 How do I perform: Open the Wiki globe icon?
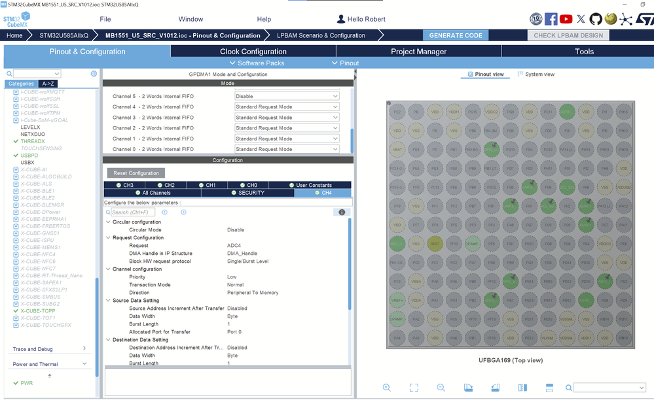click(611, 19)
